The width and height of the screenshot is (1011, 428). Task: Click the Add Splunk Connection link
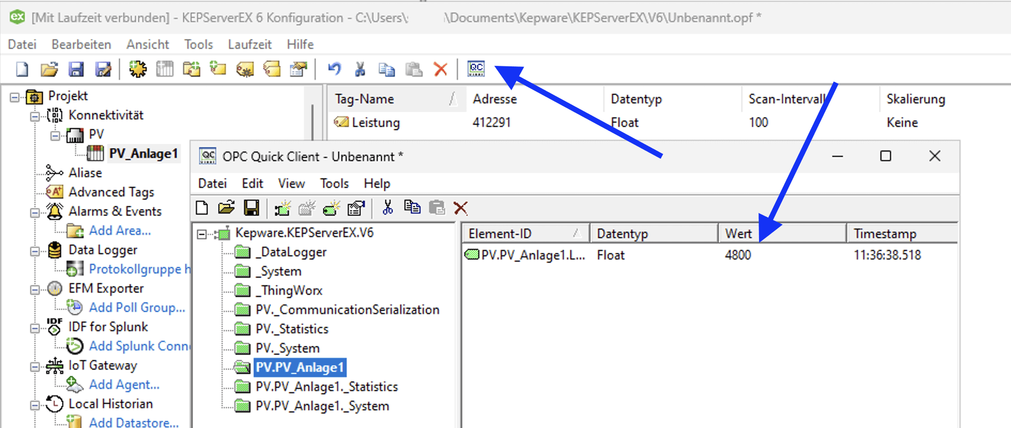(139, 346)
